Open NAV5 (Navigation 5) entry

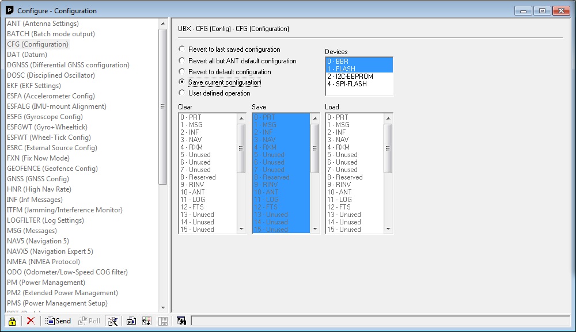38,241
